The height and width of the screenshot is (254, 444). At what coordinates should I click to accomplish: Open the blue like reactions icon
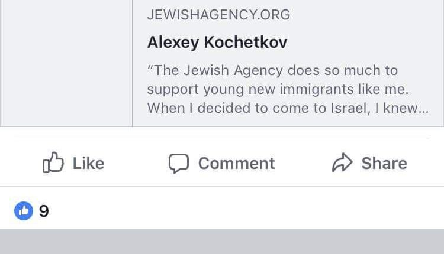24,210
